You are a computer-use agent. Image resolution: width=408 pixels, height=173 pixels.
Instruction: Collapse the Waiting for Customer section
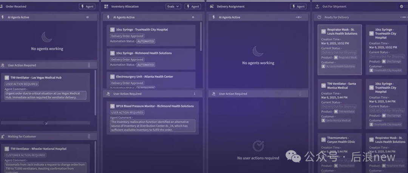coord(89,136)
